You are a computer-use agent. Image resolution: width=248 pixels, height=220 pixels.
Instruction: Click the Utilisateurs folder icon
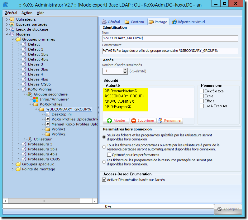pos(12,19)
